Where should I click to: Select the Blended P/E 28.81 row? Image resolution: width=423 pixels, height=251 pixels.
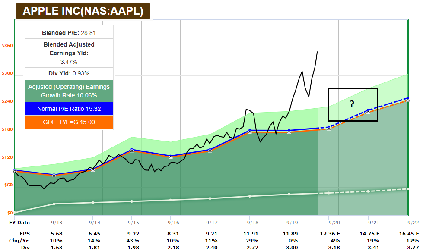pyautogui.click(x=69, y=33)
